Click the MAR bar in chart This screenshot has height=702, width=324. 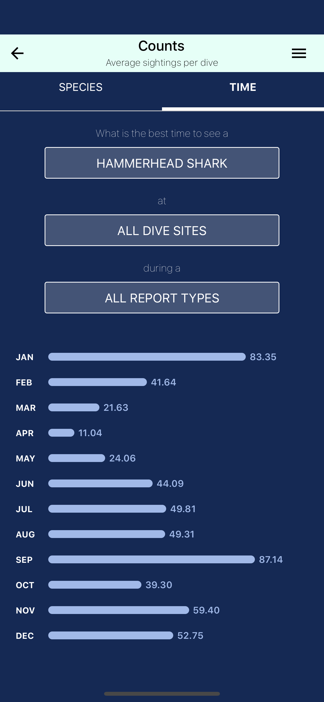tap(74, 407)
